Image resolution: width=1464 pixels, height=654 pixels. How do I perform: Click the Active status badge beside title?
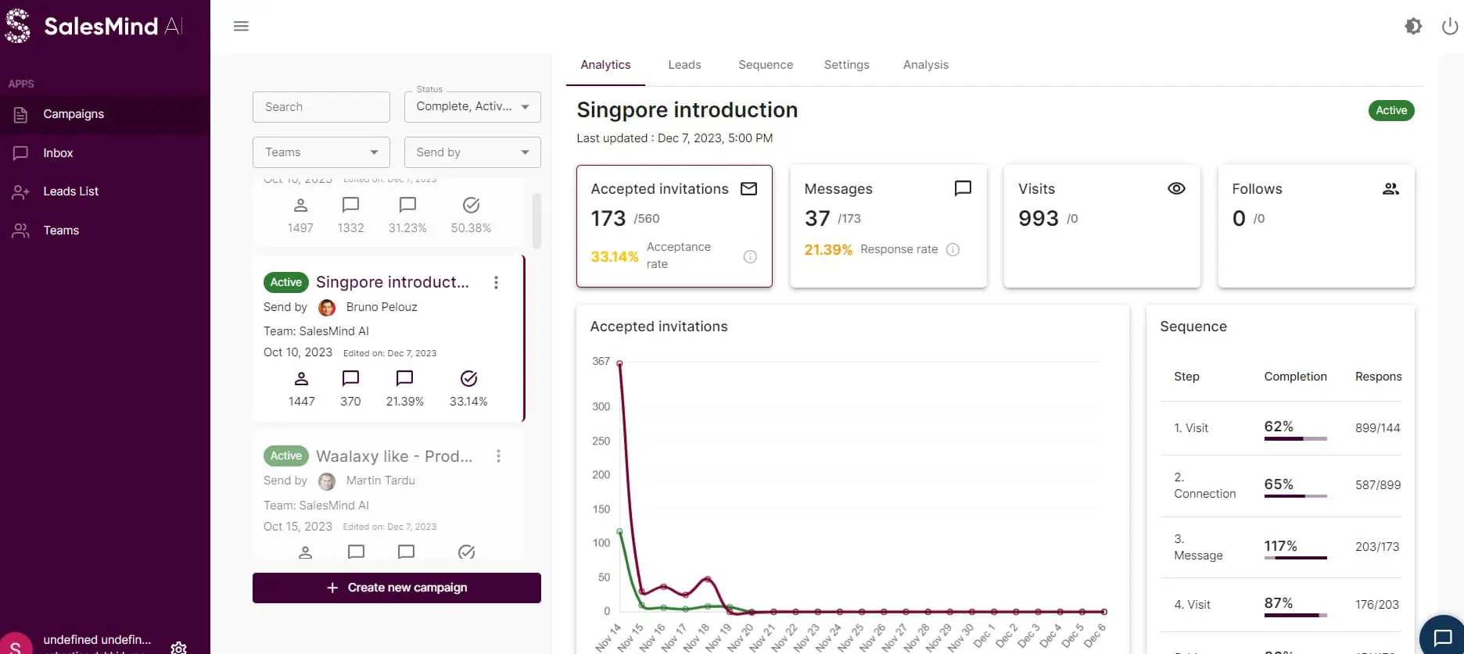[1391, 111]
